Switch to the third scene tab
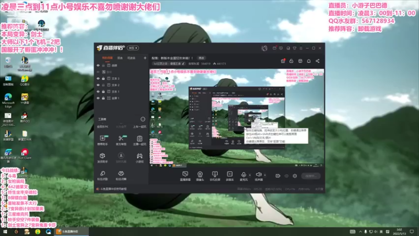This screenshot has width=419, height=236. pyautogui.click(x=131, y=58)
